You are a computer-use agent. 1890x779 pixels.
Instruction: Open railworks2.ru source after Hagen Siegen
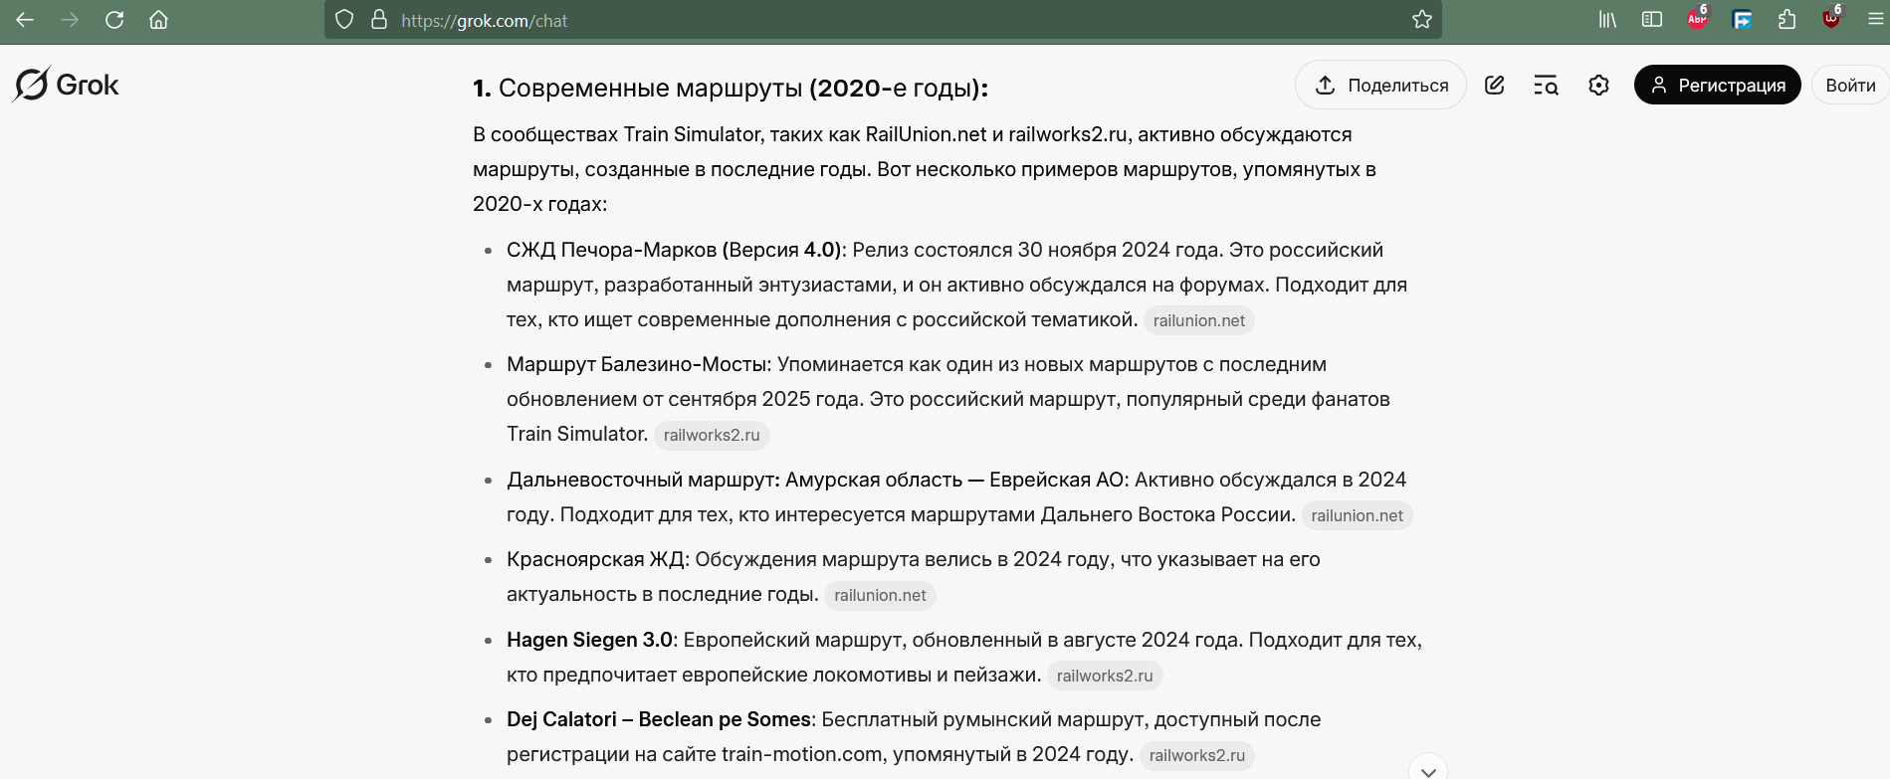coord(1105,676)
